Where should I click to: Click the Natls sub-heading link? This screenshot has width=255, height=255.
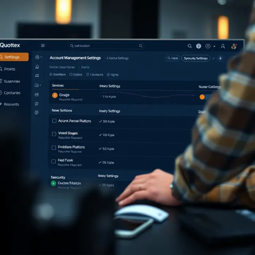(x=85, y=67)
